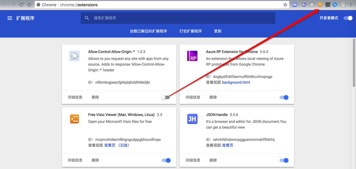356x169 pixels.
Task: Open the blue circular toolbar extension icon
Action: (x=335, y=5)
